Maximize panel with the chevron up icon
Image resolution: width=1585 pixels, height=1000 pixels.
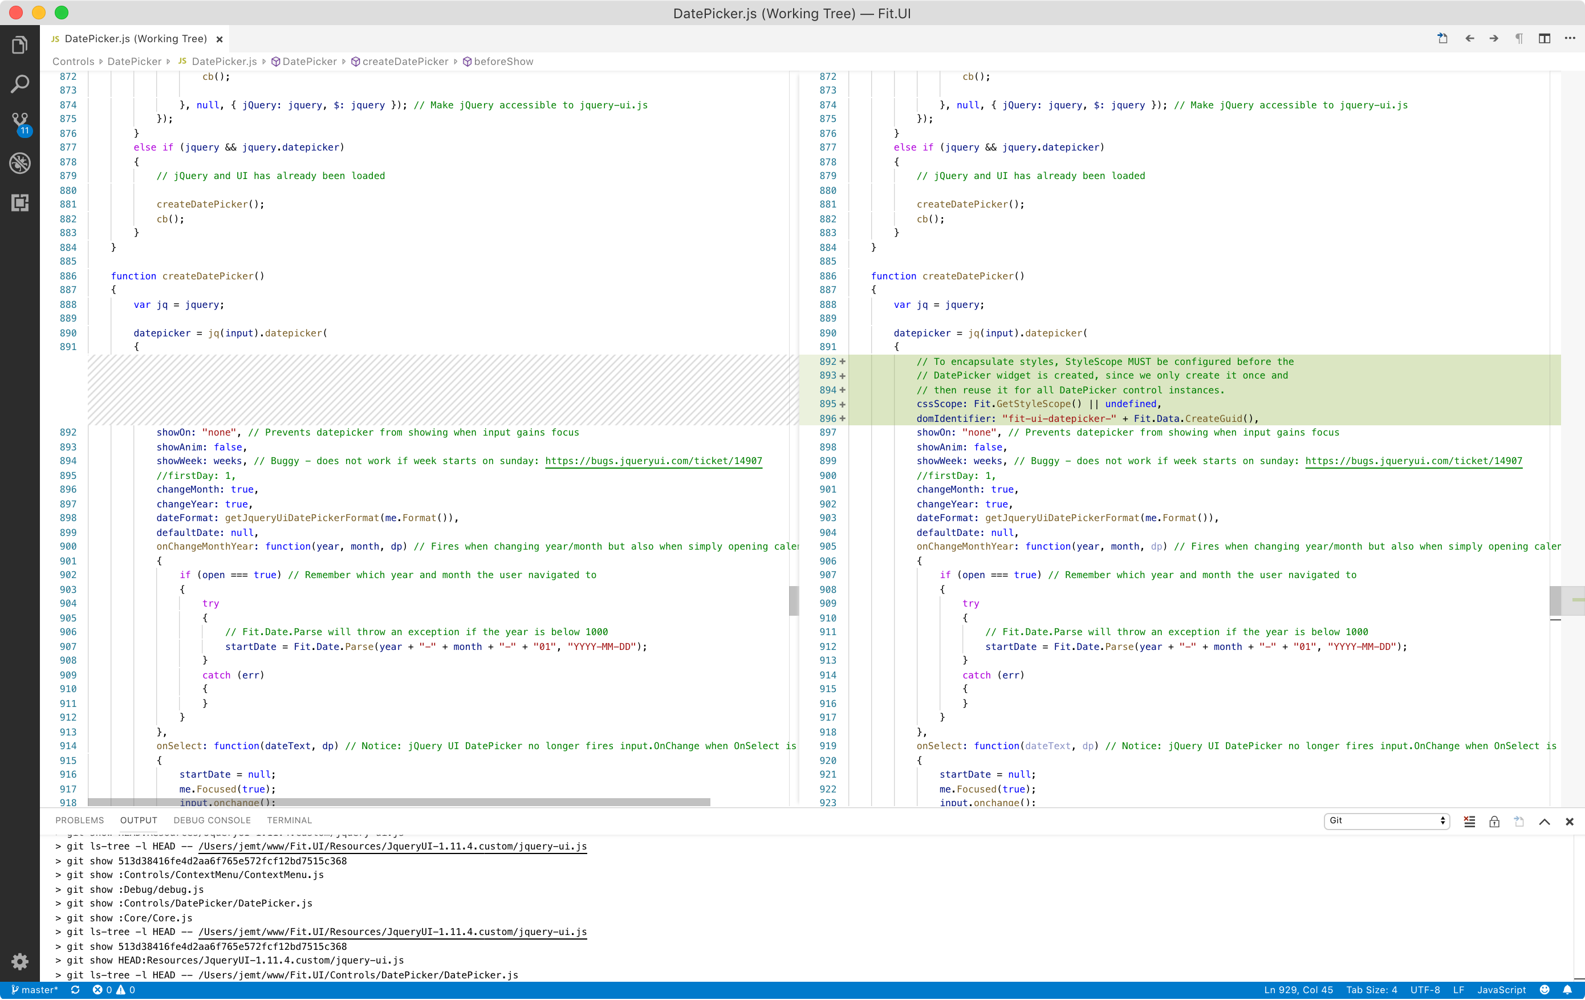pyautogui.click(x=1544, y=821)
